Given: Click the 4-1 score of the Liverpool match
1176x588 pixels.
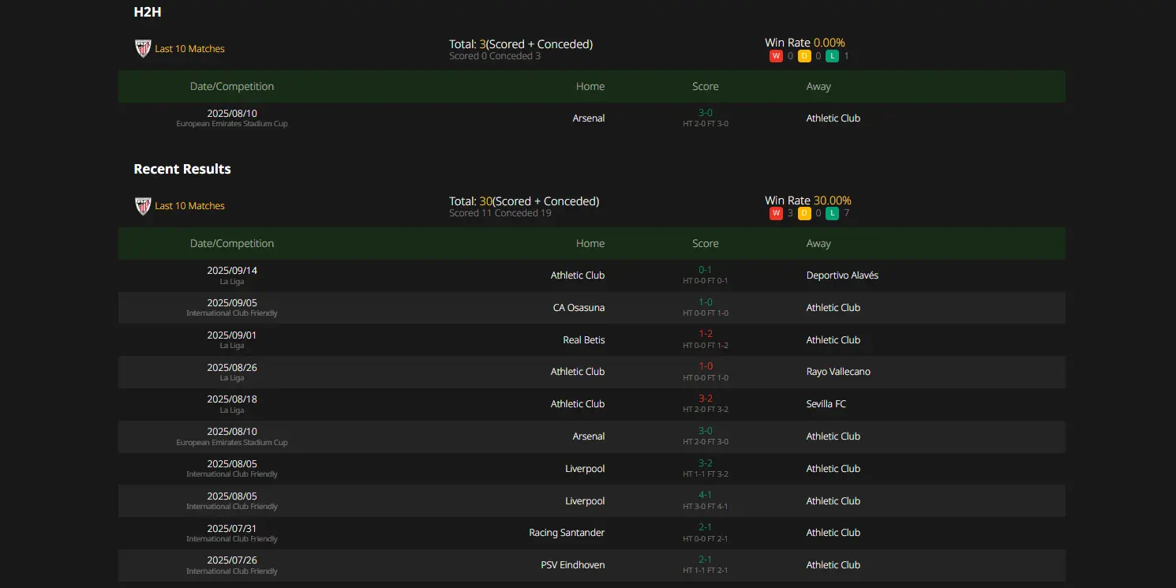Looking at the screenshot, I should [x=706, y=496].
